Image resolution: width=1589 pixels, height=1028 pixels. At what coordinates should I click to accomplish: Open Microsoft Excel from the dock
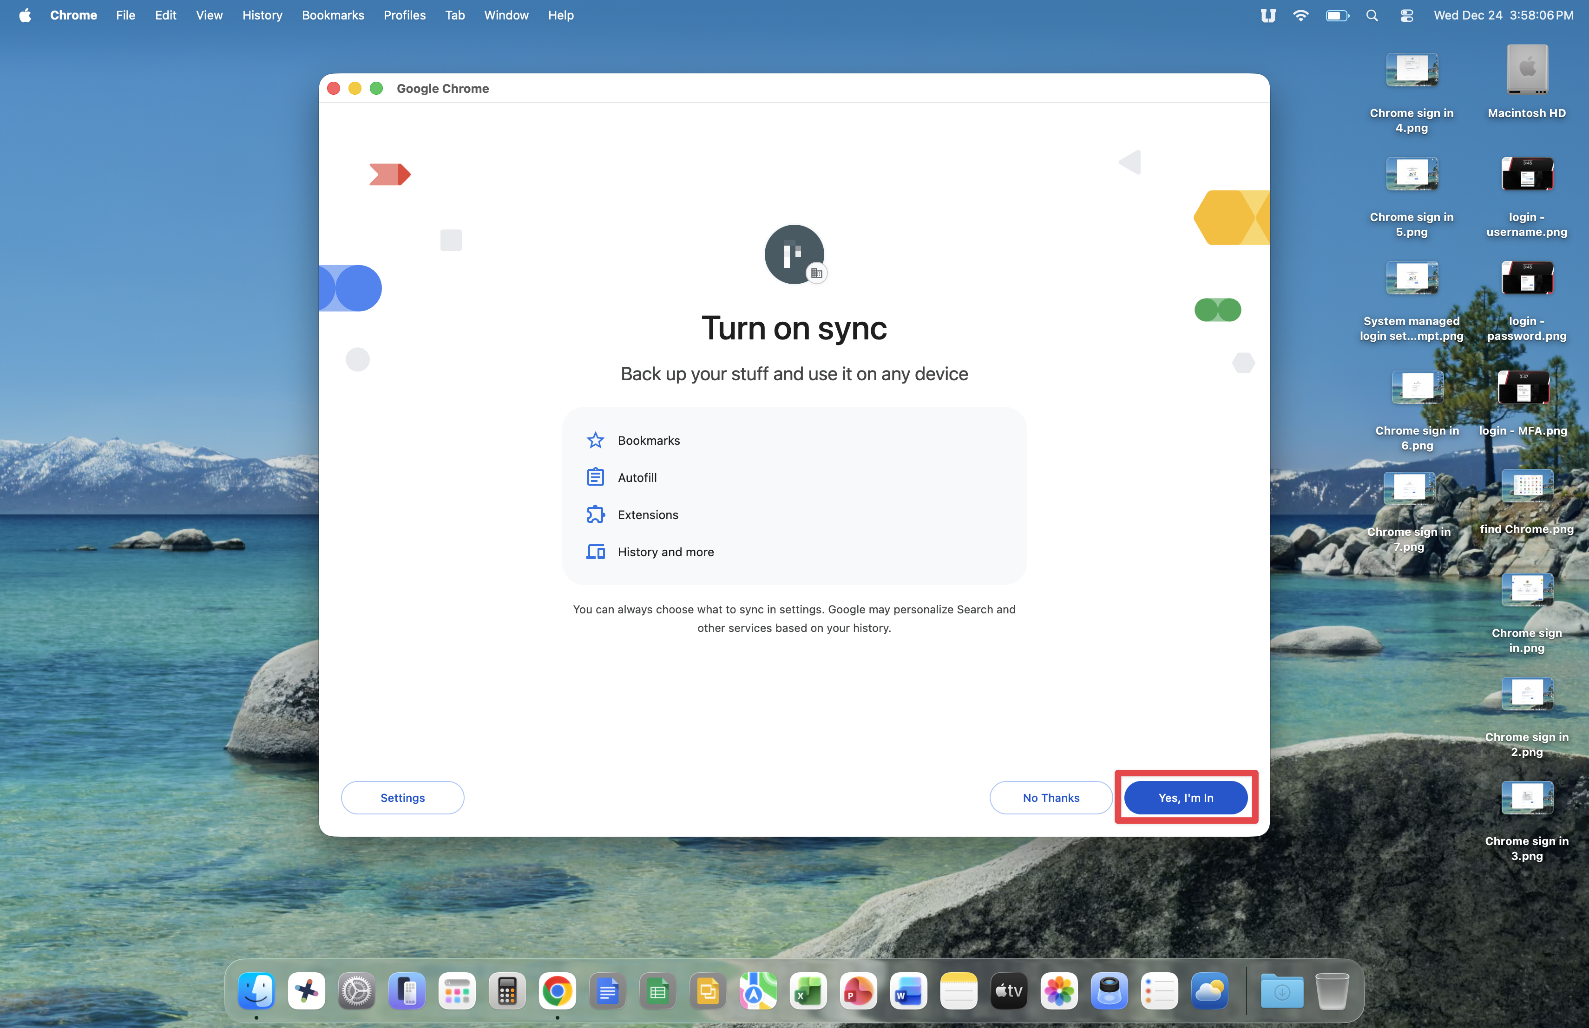[x=808, y=991]
